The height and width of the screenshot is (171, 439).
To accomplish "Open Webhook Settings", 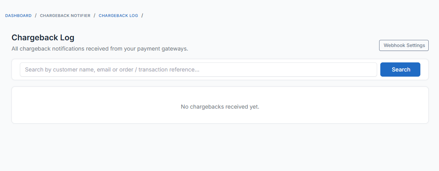I will point(404,45).
